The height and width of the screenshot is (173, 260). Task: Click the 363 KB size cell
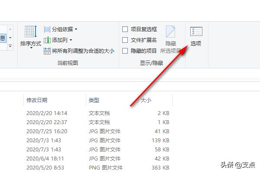click(x=160, y=168)
